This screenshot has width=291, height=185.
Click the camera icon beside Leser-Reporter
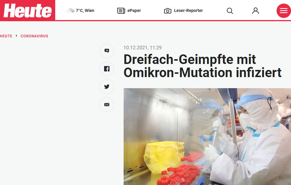[168, 11]
